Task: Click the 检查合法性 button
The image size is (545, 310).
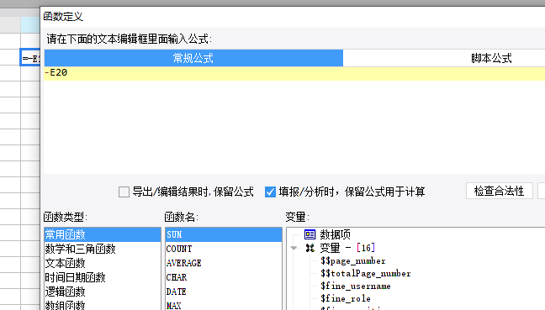Action: coord(499,191)
